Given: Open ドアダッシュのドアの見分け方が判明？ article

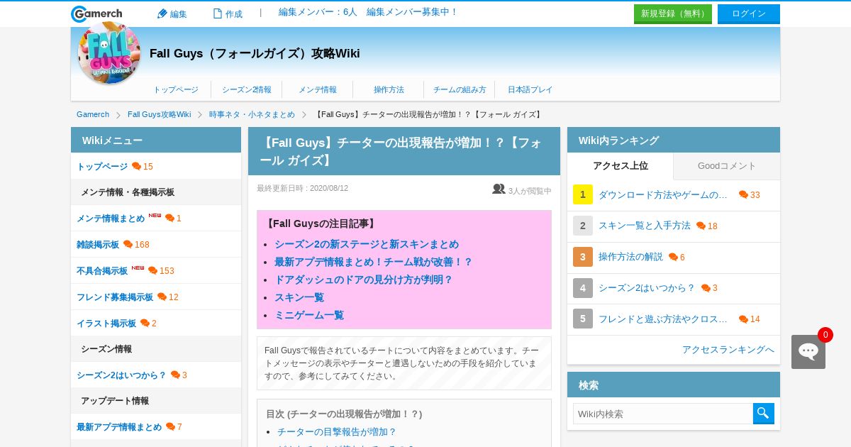Looking at the screenshot, I should [364, 280].
